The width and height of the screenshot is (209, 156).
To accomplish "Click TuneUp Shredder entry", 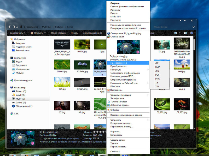I will coord(128,102).
